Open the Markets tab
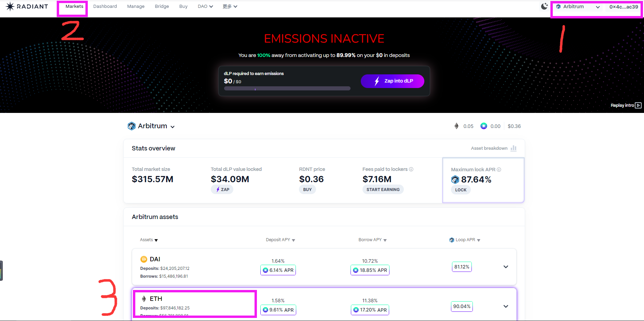Image resolution: width=644 pixels, height=321 pixels. [x=74, y=6]
